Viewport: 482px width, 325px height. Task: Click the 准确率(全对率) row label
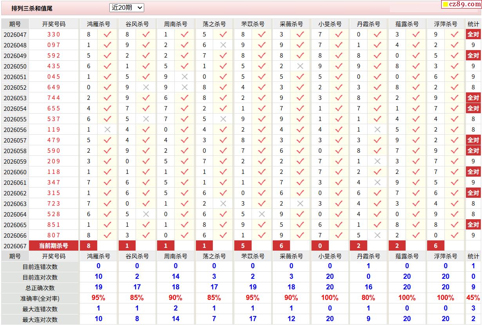[40, 298]
